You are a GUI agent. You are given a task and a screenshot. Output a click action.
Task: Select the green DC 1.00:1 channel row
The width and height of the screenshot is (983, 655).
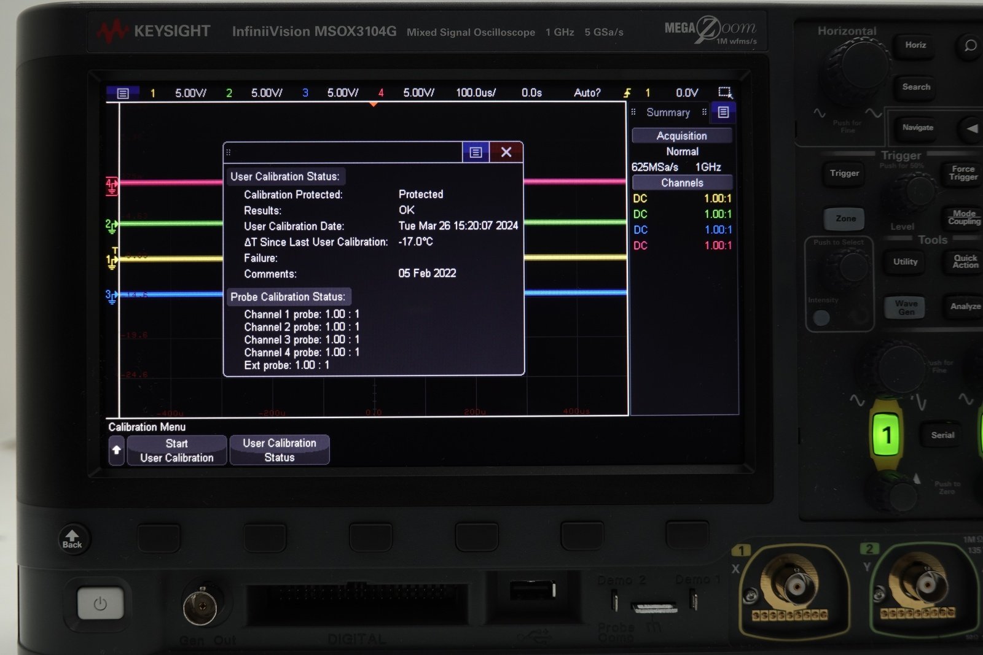682,214
